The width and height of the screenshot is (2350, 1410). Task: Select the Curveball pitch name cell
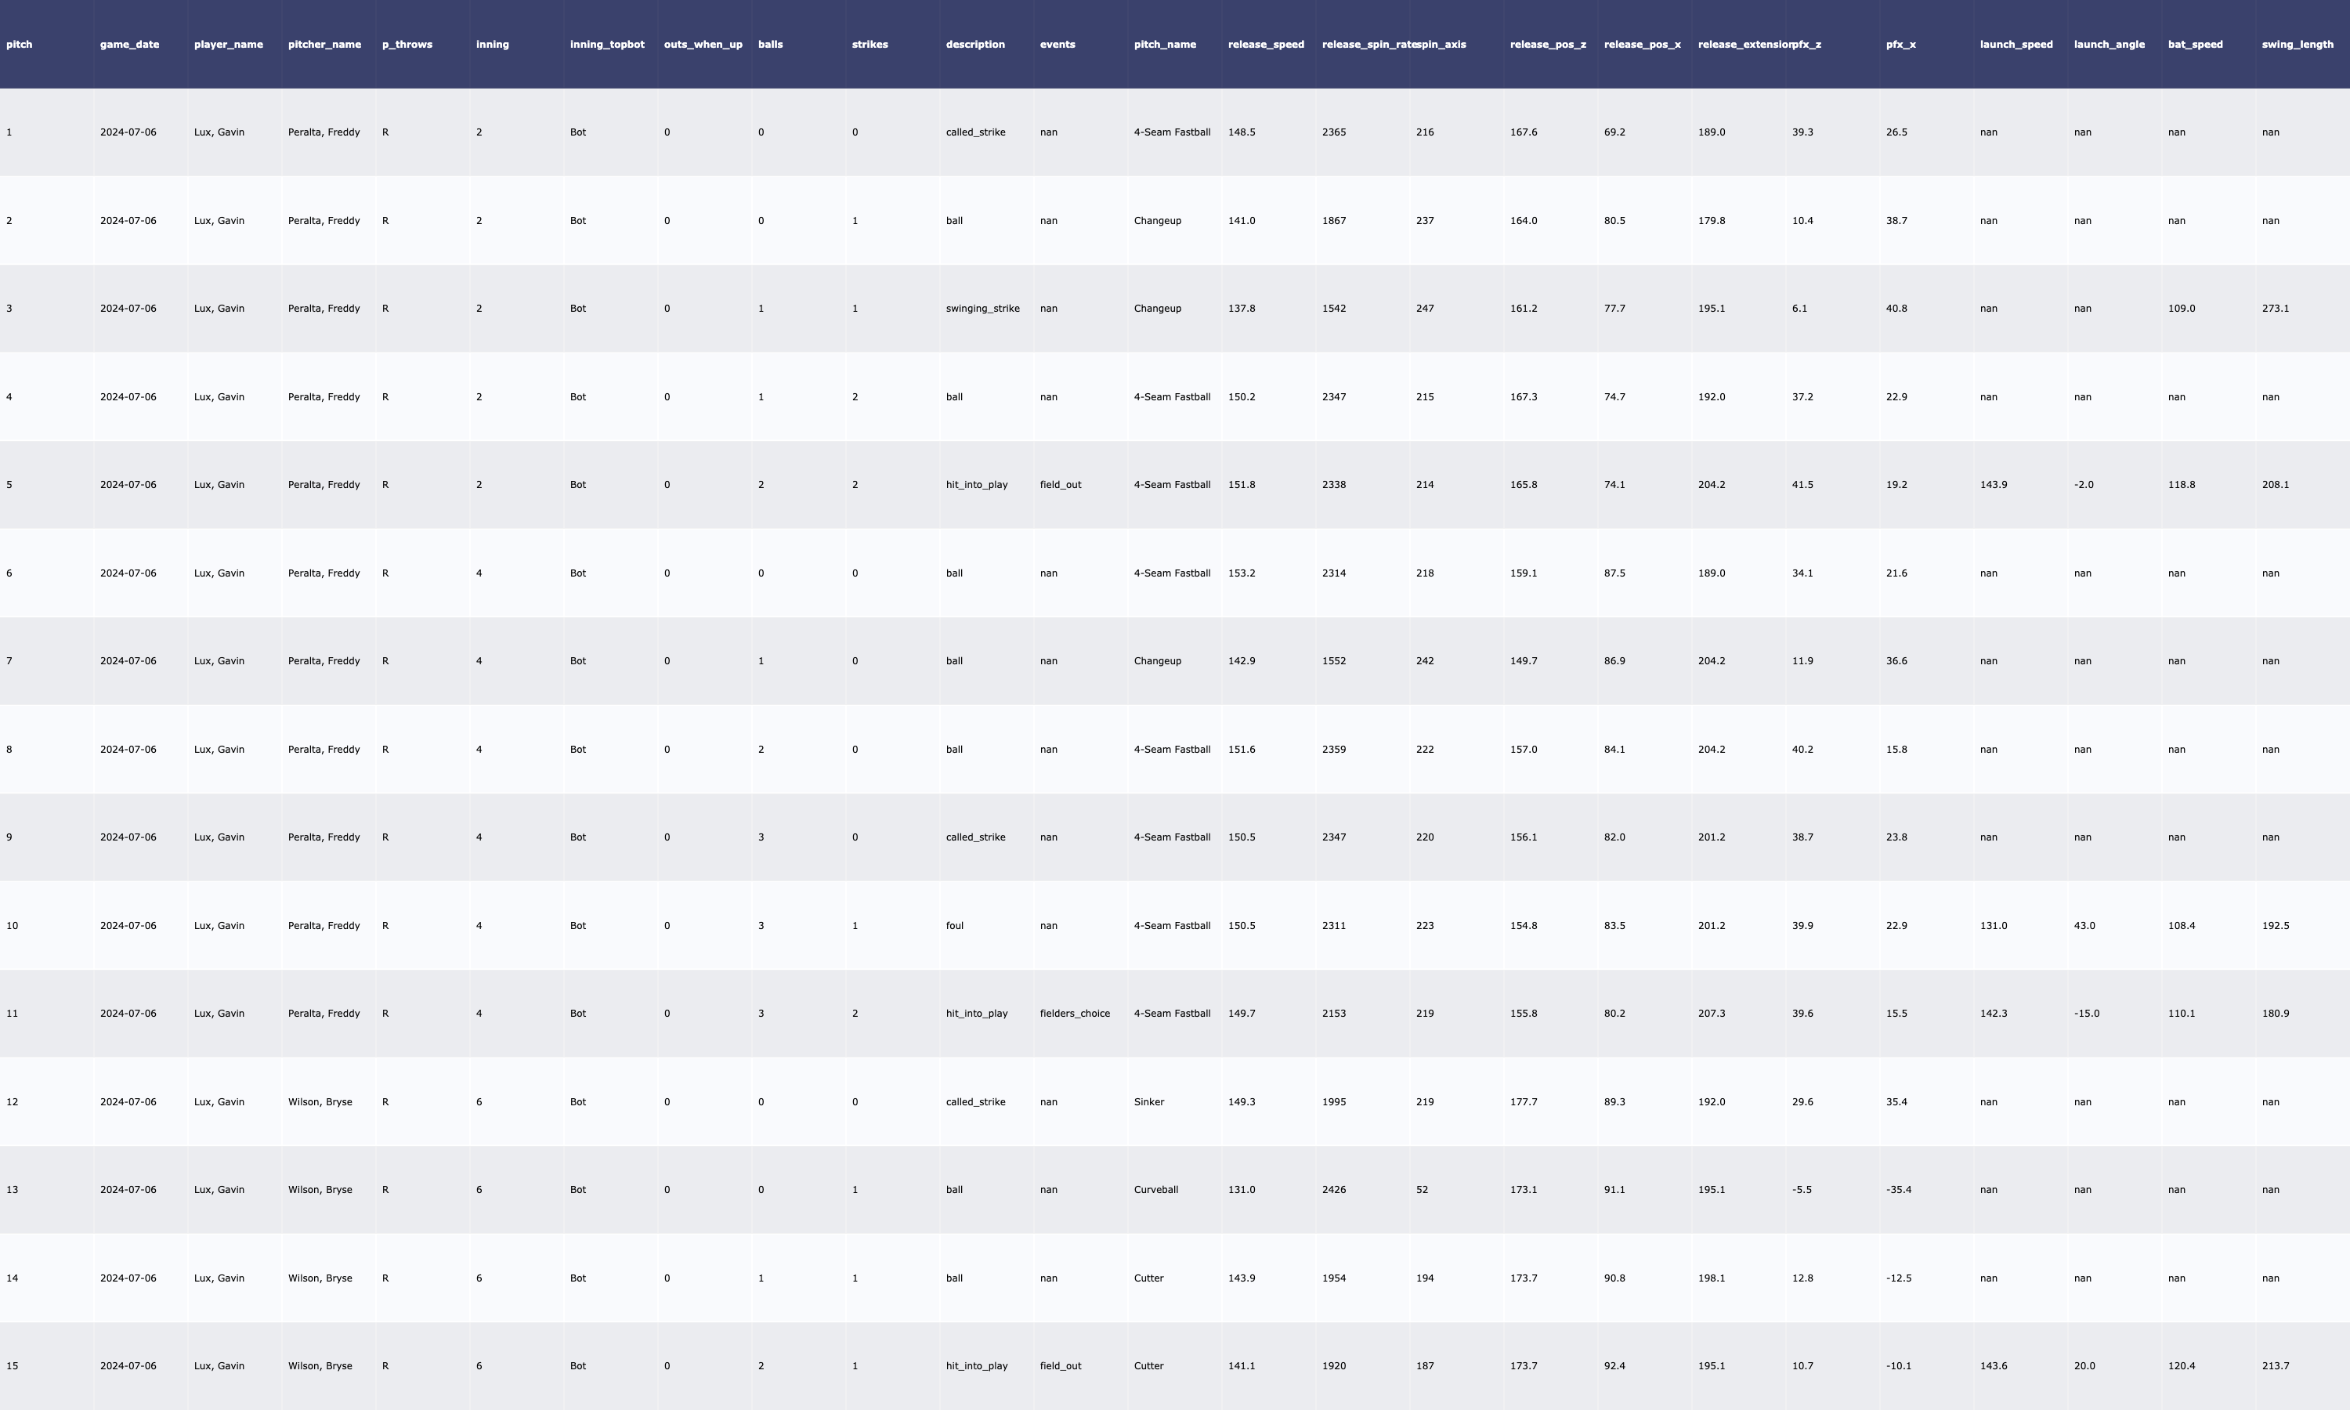point(1155,1190)
